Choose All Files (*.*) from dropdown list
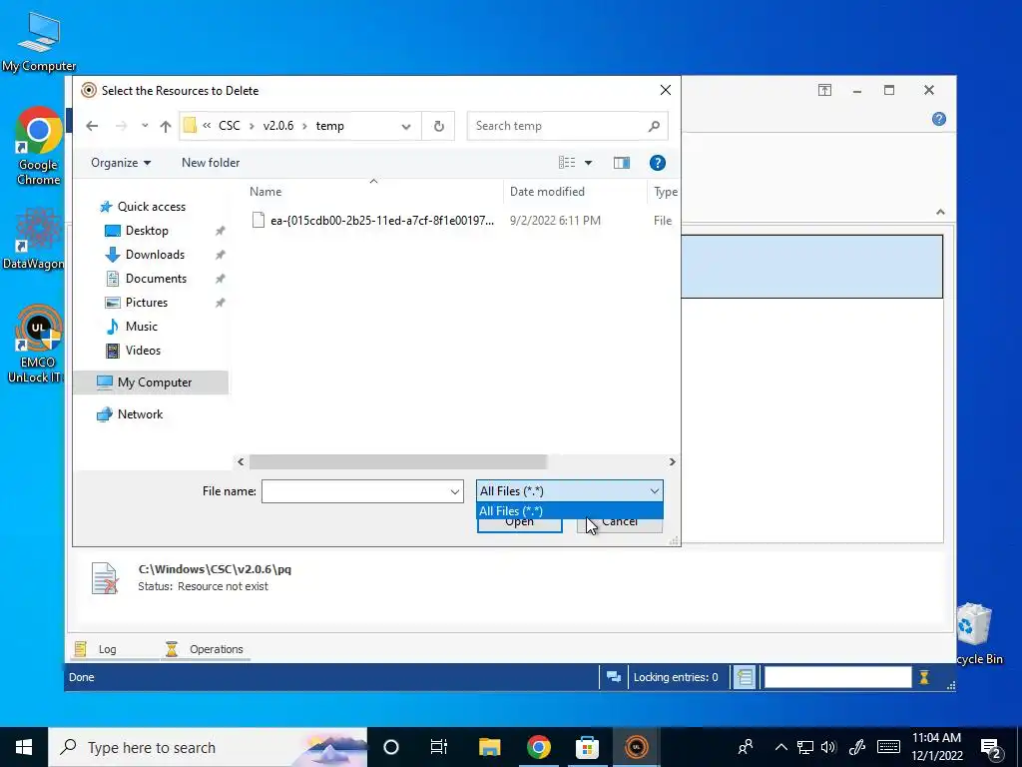This screenshot has height=767, width=1022. [x=570, y=510]
